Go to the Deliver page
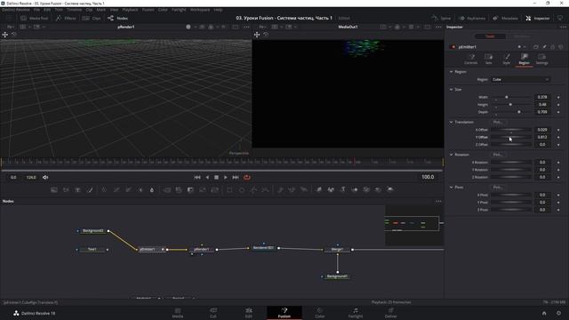The height and width of the screenshot is (320, 569). 391,313
